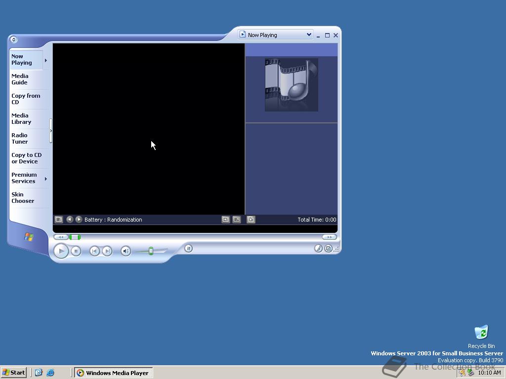
Task: Expand the Now Playing arrow submenu
Action: click(46, 60)
